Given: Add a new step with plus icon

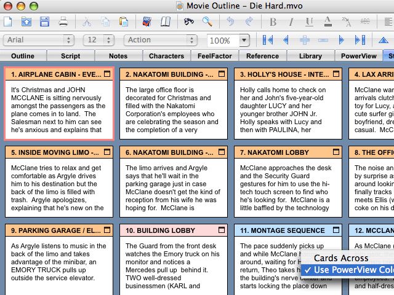Looking at the screenshot, I should pos(305,40).
